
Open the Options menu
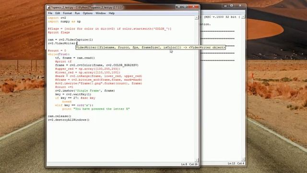coord(87,13)
